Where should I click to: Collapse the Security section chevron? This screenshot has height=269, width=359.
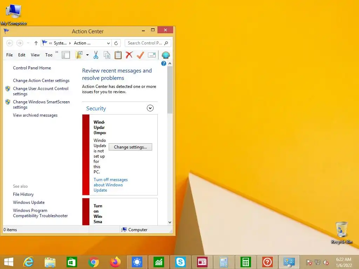150,108
